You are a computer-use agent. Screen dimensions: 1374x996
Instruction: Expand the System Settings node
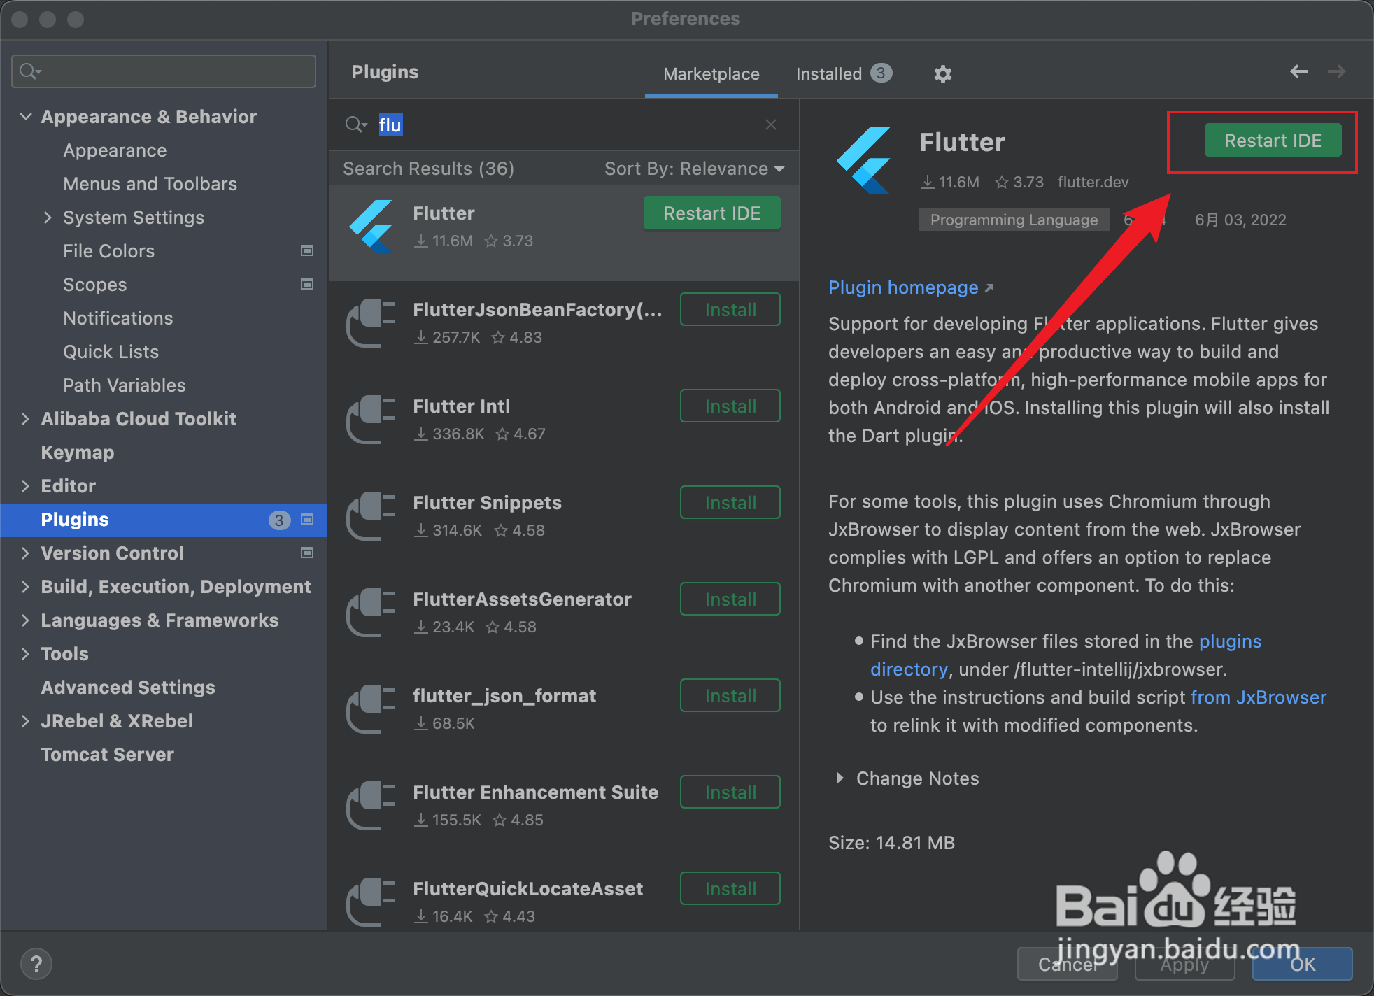(48, 218)
